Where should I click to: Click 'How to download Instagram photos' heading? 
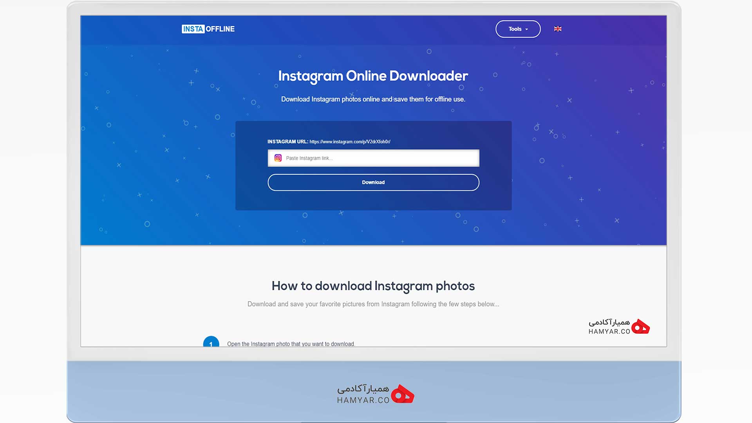tap(373, 286)
